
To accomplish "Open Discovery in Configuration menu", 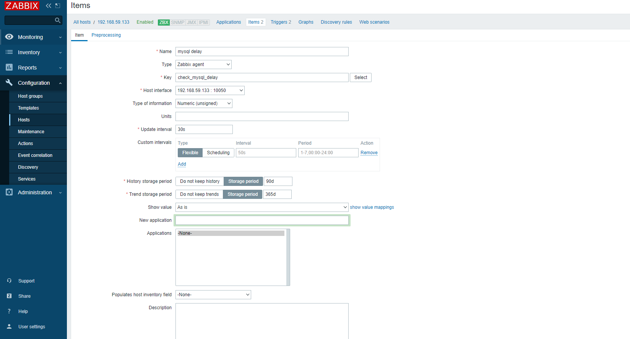I will point(38,167).
